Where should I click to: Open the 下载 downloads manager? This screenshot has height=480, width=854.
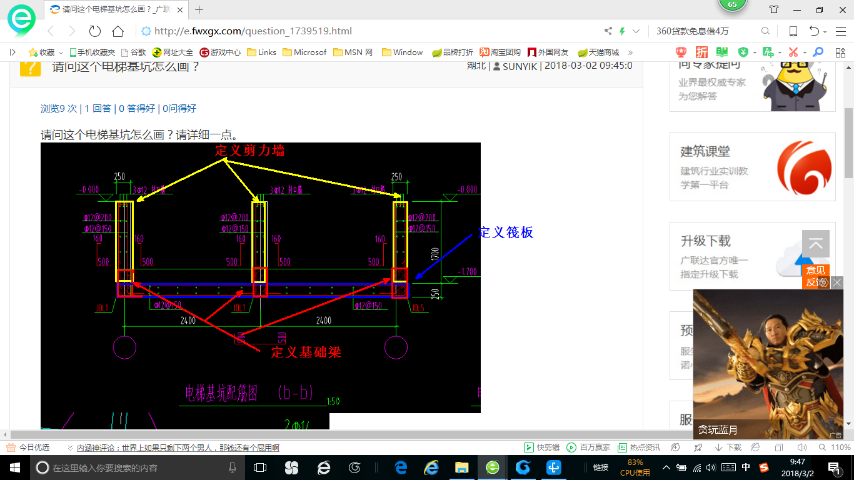(x=727, y=447)
